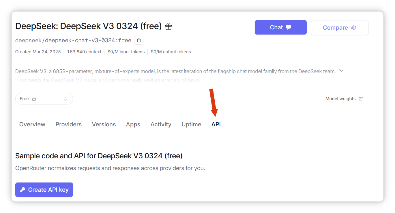This screenshot has height=213, width=395.
Task: Select the Versions tab
Action: coord(104,124)
